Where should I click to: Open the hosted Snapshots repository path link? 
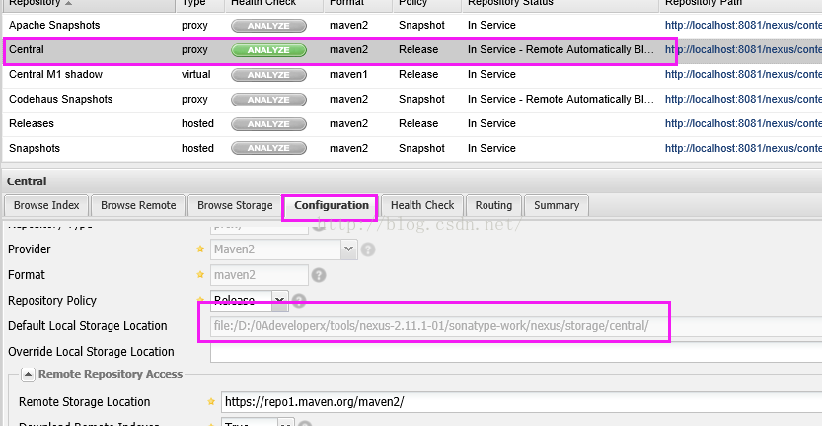click(743, 148)
